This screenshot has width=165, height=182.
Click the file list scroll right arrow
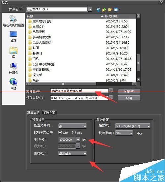click(134, 84)
